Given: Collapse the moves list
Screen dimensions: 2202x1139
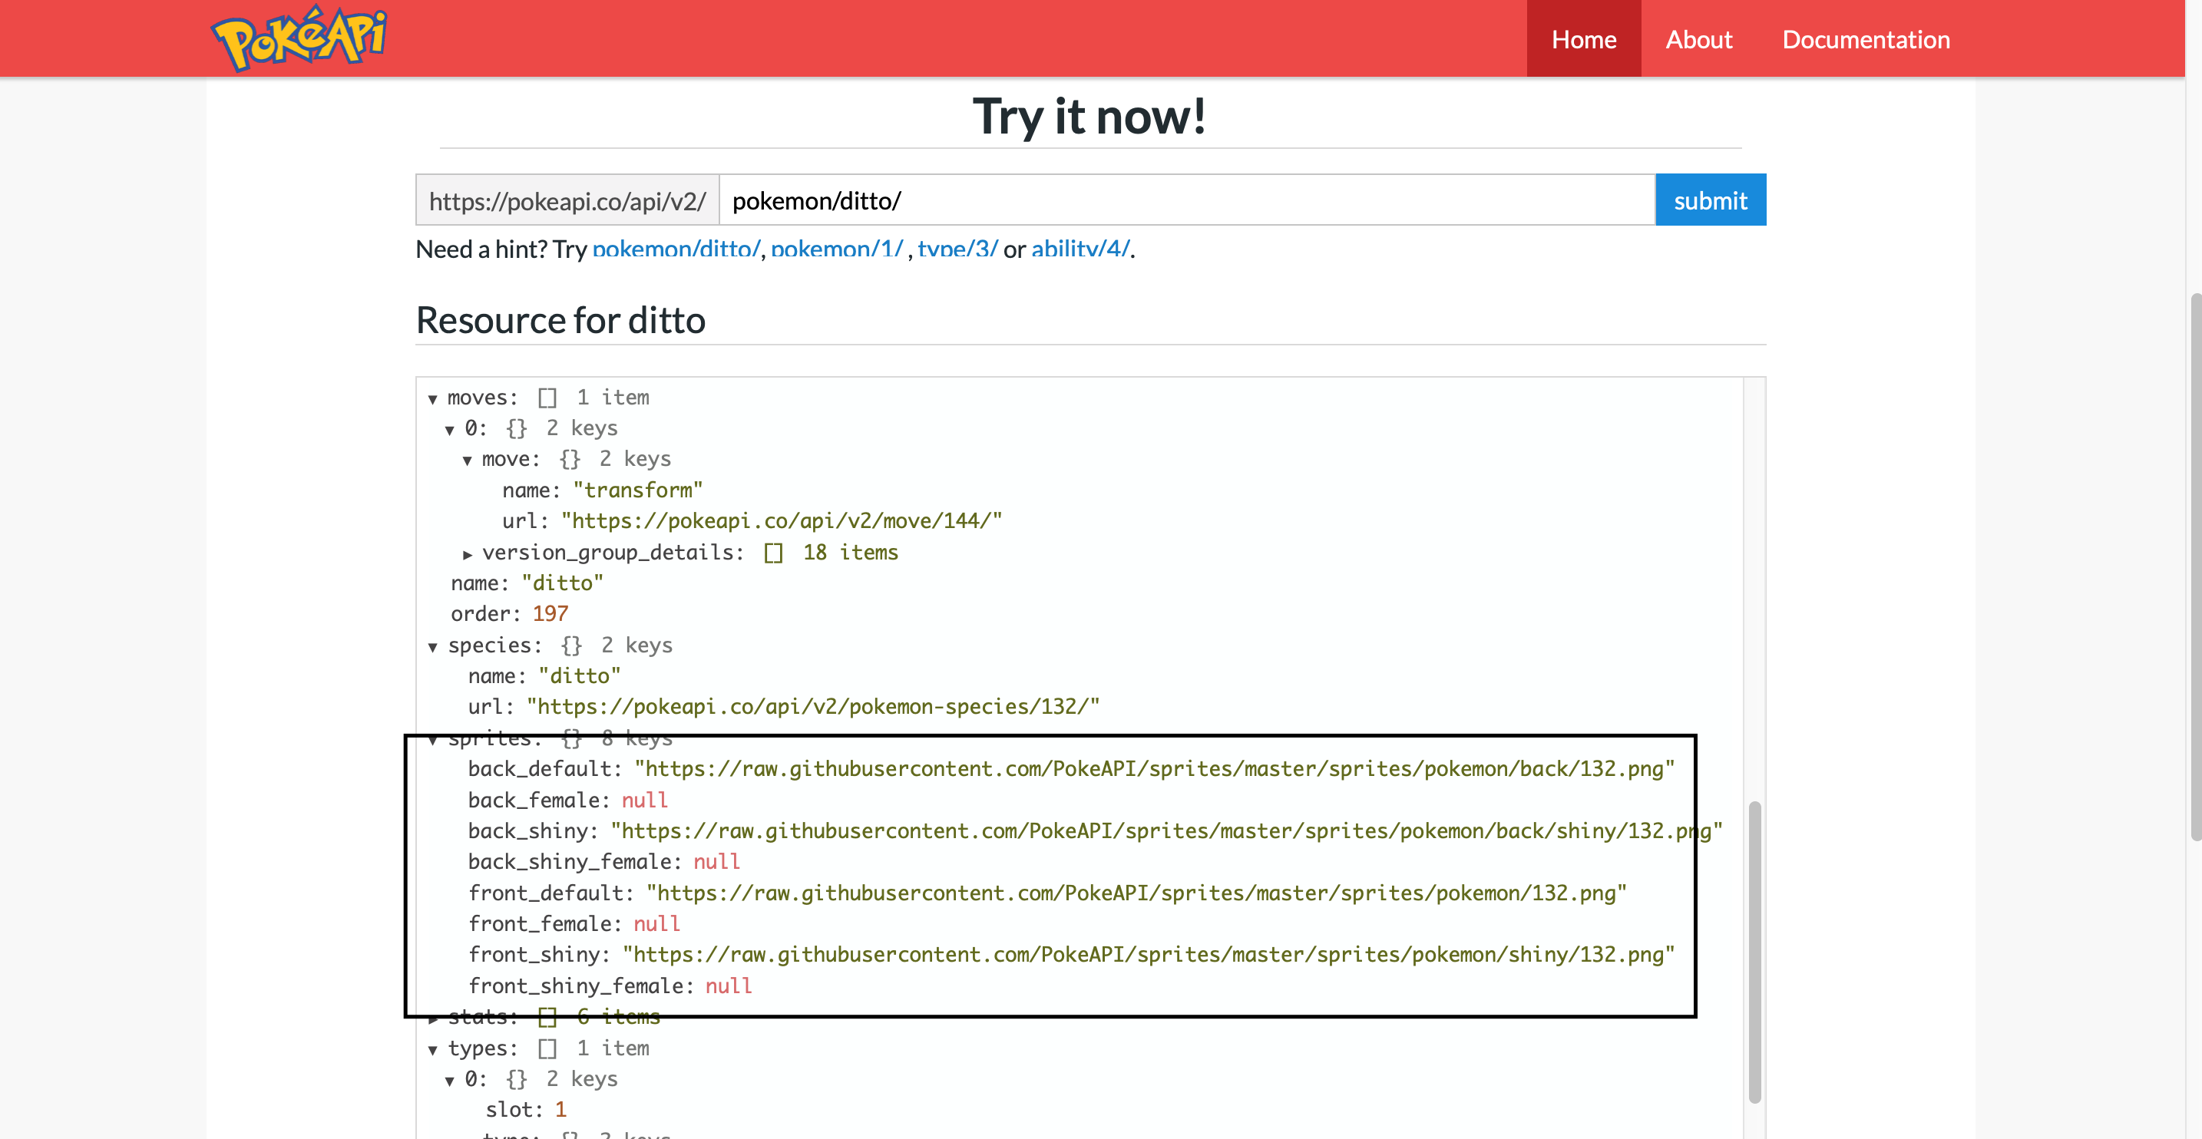Looking at the screenshot, I should 433,398.
